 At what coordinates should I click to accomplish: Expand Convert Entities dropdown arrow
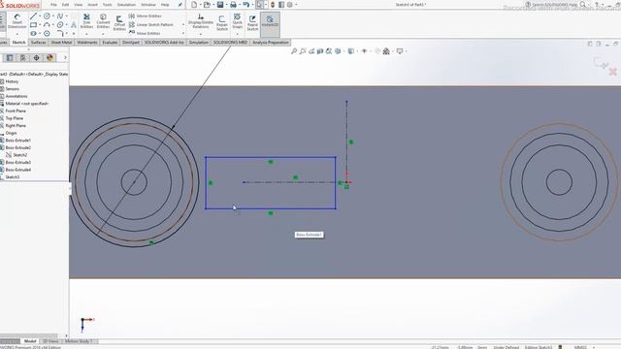pos(103,34)
